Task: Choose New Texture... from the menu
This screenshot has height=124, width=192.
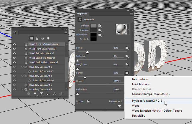Action: pos(140,79)
